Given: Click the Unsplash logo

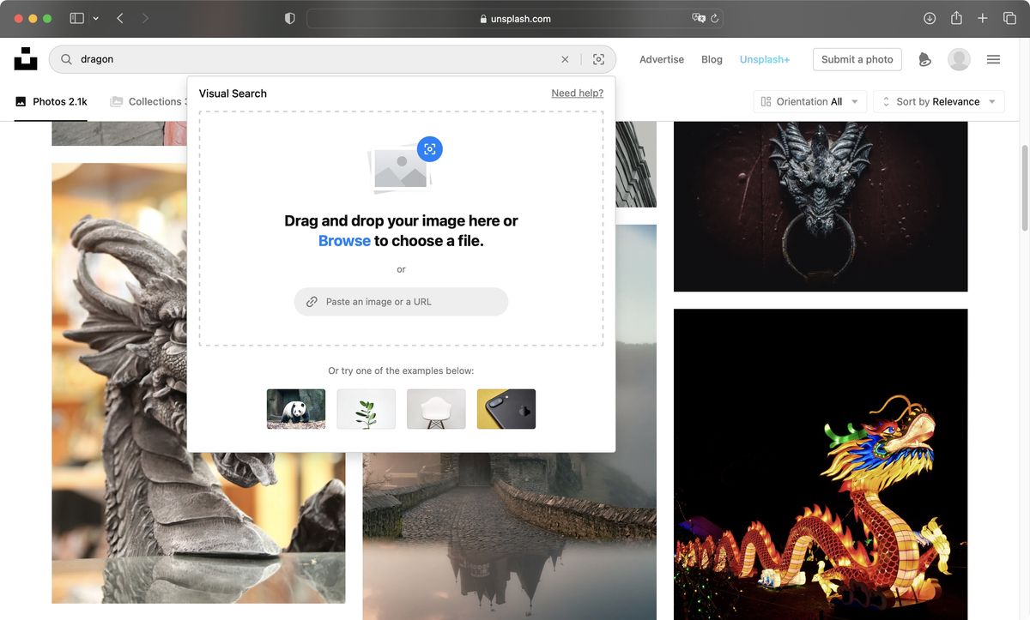Looking at the screenshot, I should (x=26, y=58).
